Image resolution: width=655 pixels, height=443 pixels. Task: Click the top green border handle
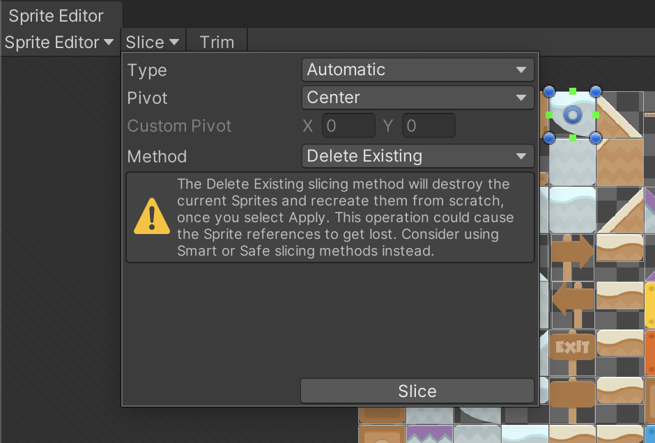tap(572, 91)
